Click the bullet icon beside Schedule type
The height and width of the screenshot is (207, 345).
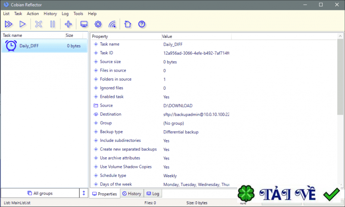click(96, 176)
